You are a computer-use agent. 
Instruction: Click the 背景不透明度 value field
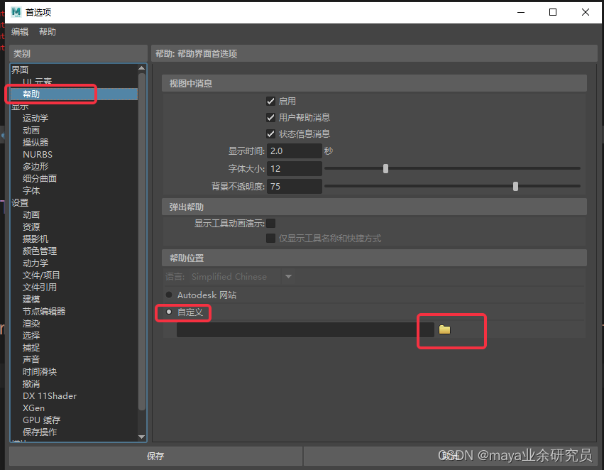[x=295, y=187]
